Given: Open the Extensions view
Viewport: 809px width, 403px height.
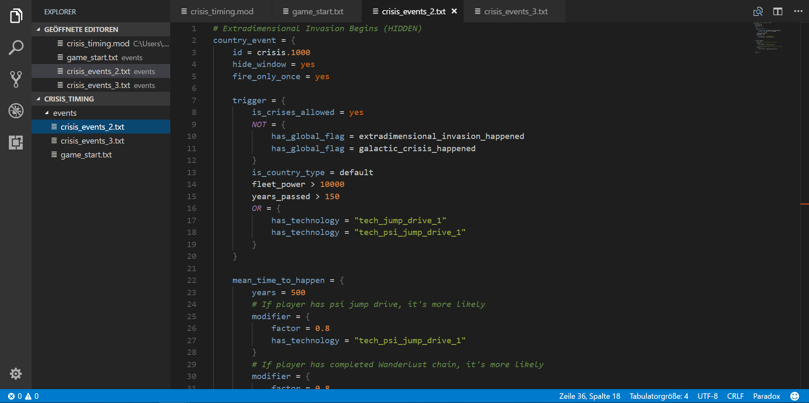Looking at the screenshot, I should coord(16,142).
